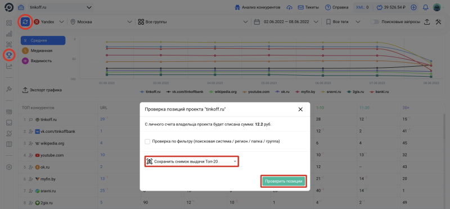Open the Москва region dropdown

[102, 22]
